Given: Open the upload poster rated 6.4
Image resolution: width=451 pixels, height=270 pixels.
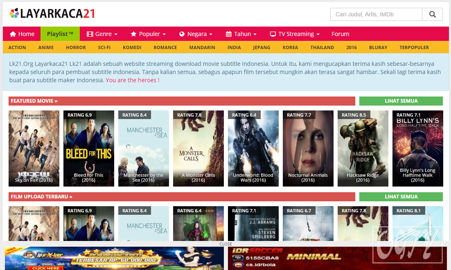Looking at the screenshot, I should point(198,223).
